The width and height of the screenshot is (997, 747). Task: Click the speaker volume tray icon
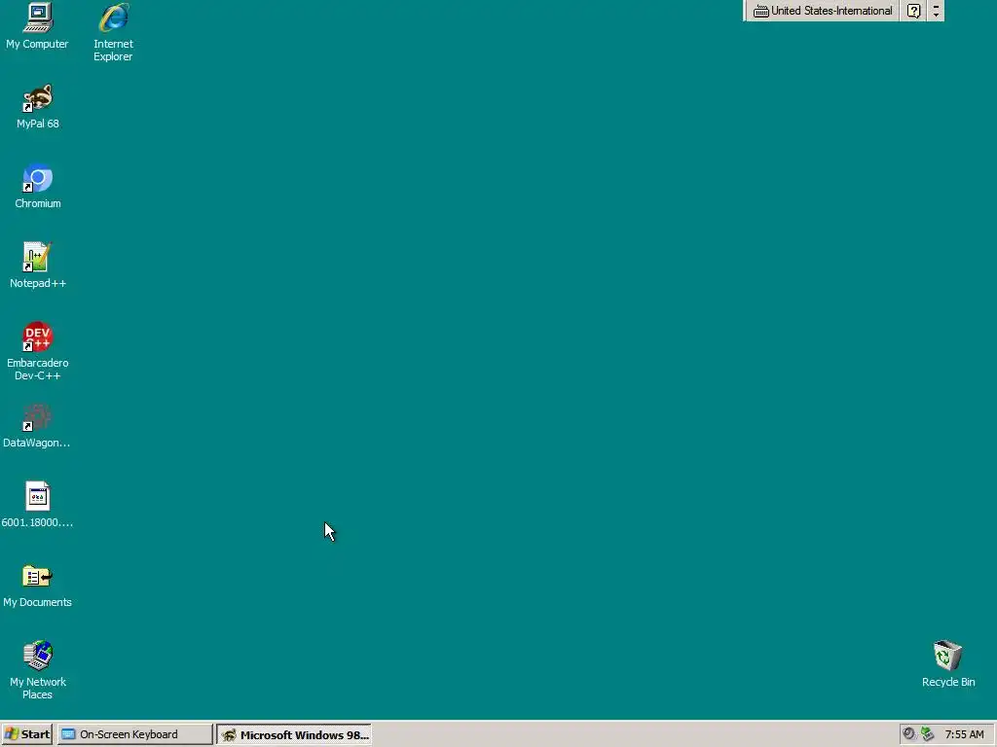pyautogui.click(x=909, y=734)
